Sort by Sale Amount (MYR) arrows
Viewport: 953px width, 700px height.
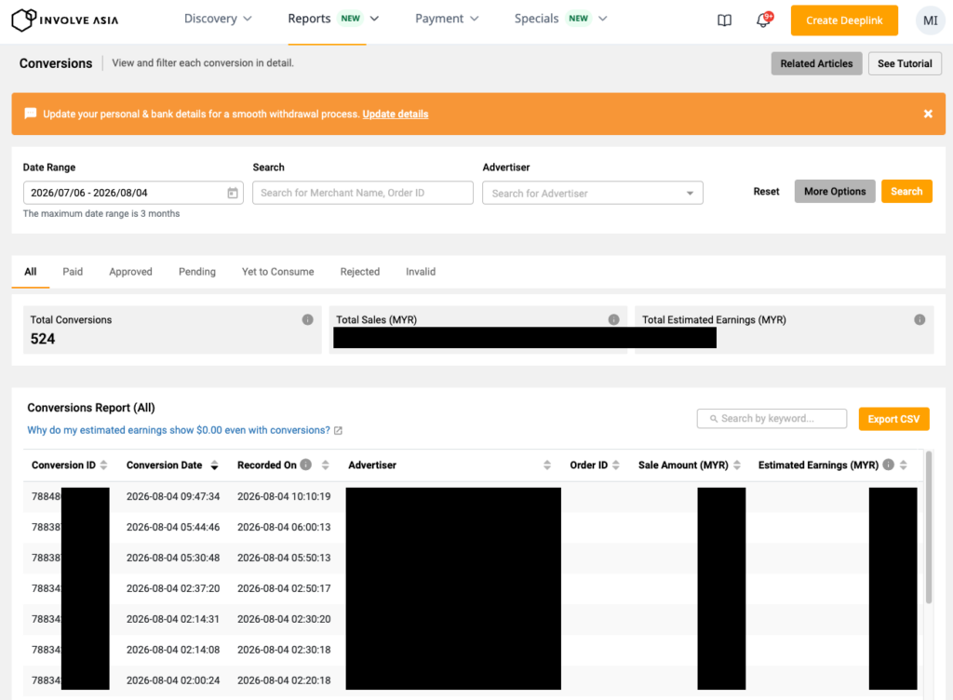[x=737, y=464]
